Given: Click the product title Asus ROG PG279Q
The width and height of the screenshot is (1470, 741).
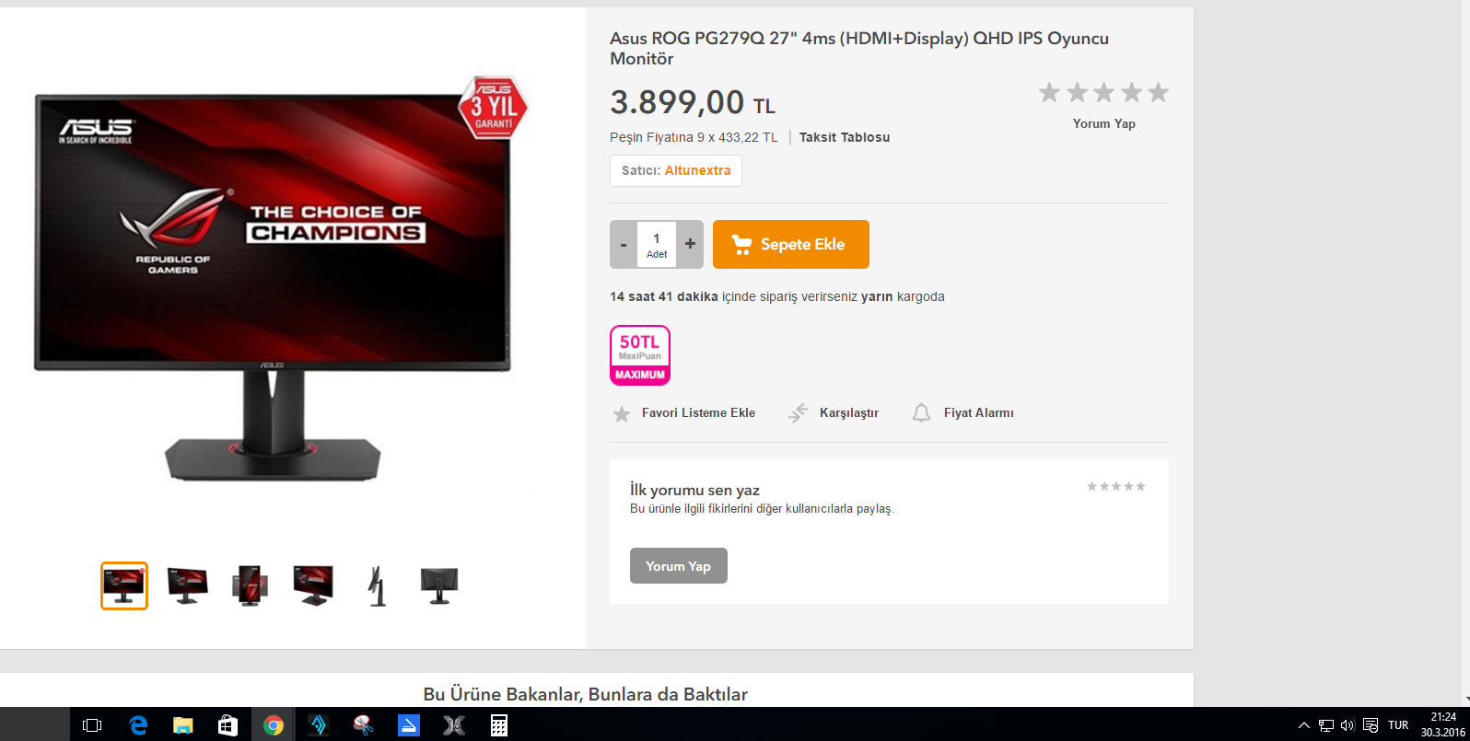Looking at the screenshot, I should point(859,48).
